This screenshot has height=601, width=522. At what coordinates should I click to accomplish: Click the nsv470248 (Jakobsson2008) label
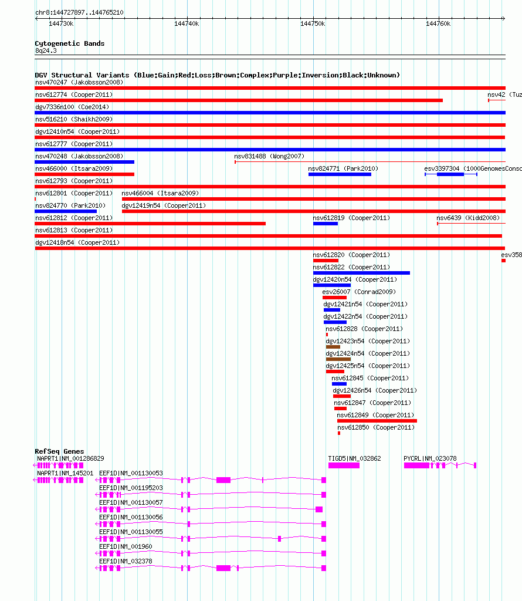point(79,156)
